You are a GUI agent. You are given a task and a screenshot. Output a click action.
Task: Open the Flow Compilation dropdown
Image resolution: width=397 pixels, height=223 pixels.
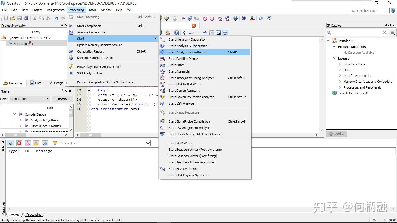click(x=29, y=99)
